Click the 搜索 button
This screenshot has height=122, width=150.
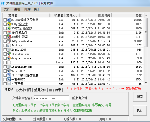point(140,97)
